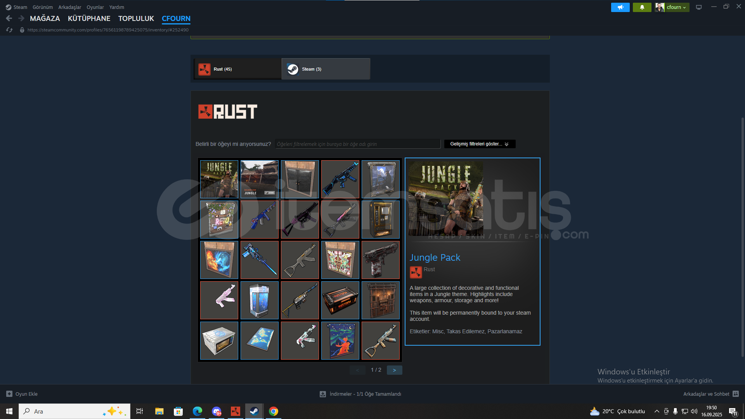The image size is (745, 419).
Task: Open the İndirmeler downloads status
Action: point(360,394)
